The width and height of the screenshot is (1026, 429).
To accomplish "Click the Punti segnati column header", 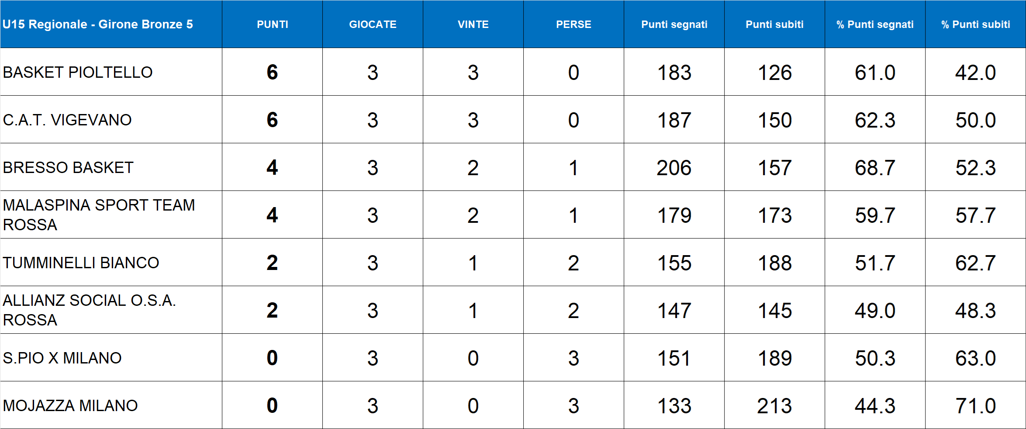I will coord(674,24).
